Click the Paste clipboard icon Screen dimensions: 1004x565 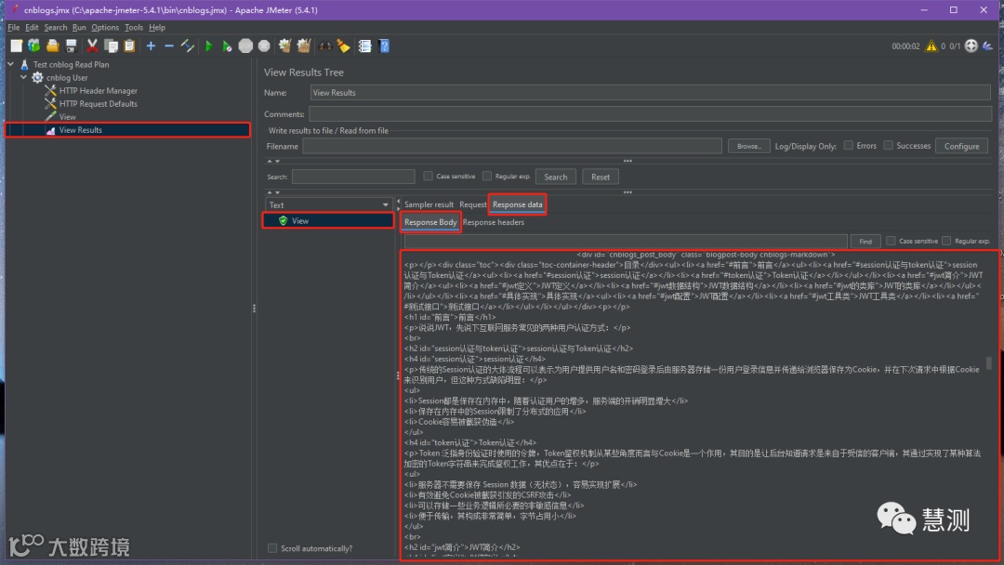[129, 46]
